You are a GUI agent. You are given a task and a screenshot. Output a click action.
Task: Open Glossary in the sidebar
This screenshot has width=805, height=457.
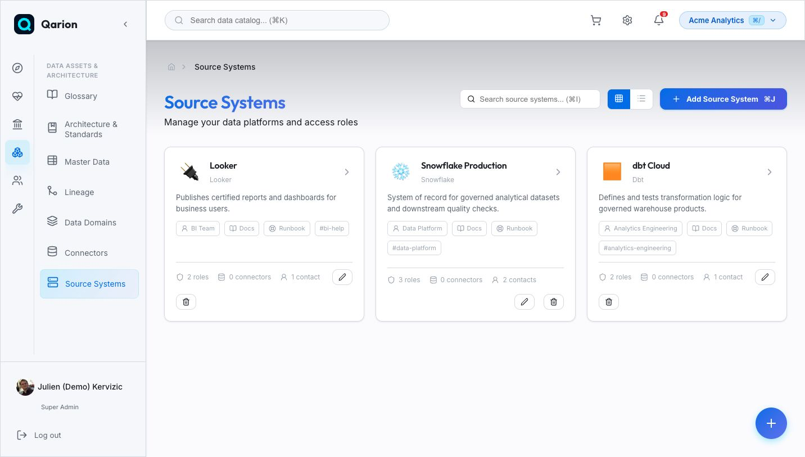(89, 96)
